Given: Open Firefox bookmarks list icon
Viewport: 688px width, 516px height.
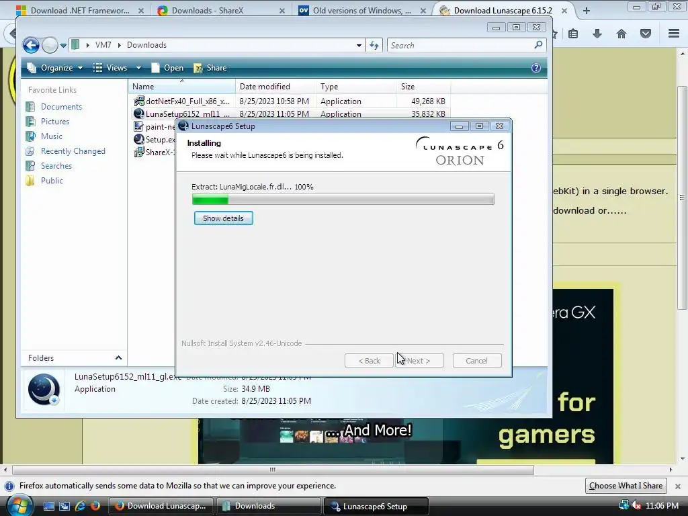Looking at the screenshot, I should pyautogui.click(x=573, y=34).
